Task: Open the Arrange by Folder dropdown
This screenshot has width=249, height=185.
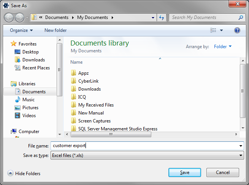Action: [223, 47]
